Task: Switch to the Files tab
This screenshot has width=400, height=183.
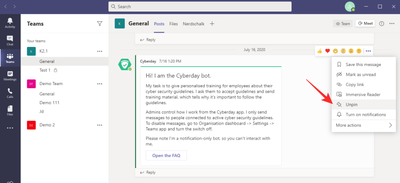Action: [173, 24]
